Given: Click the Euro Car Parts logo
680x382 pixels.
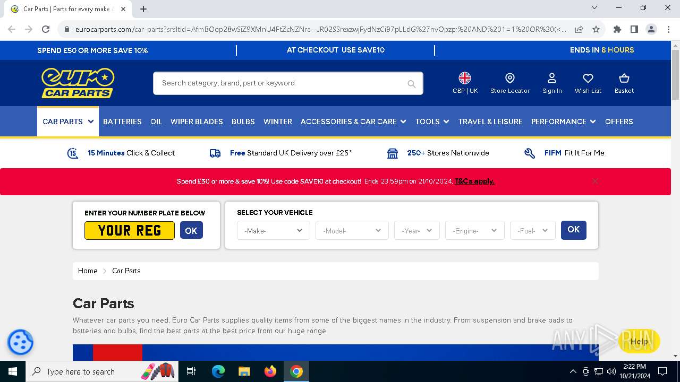Looking at the screenshot, I should click(78, 83).
